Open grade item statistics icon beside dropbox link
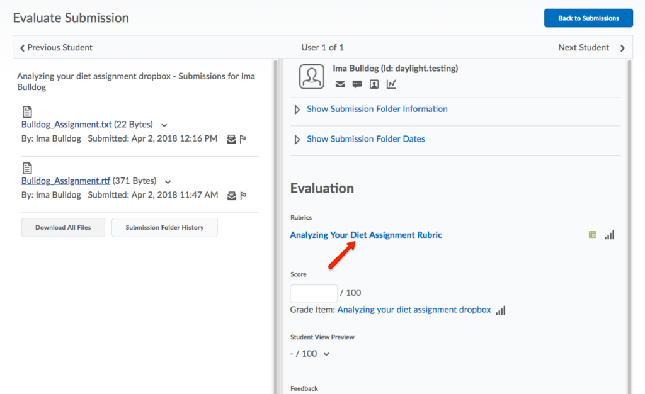Screen dimensions: 645x394 point(501,310)
